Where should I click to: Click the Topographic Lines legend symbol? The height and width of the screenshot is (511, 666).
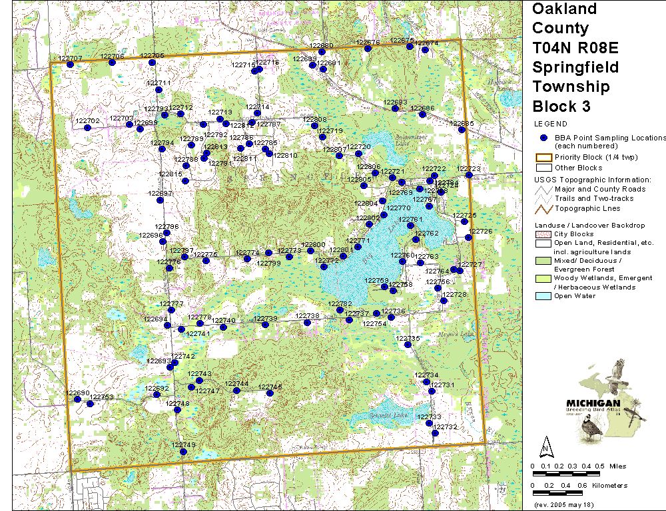(x=543, y=208)
